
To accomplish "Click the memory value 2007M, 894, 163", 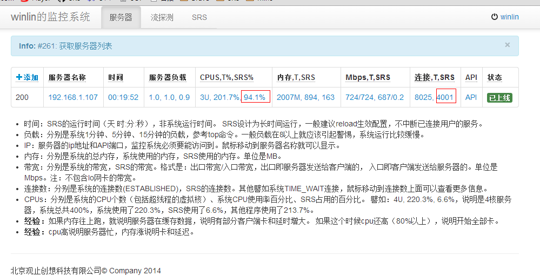I will 305,97.
